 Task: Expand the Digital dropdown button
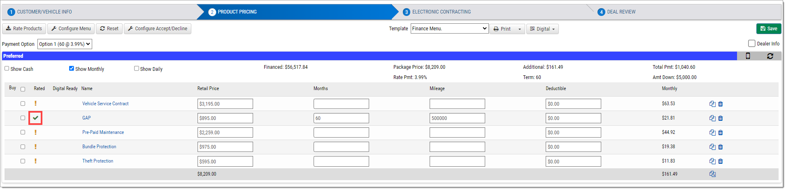tap(542, 29)
